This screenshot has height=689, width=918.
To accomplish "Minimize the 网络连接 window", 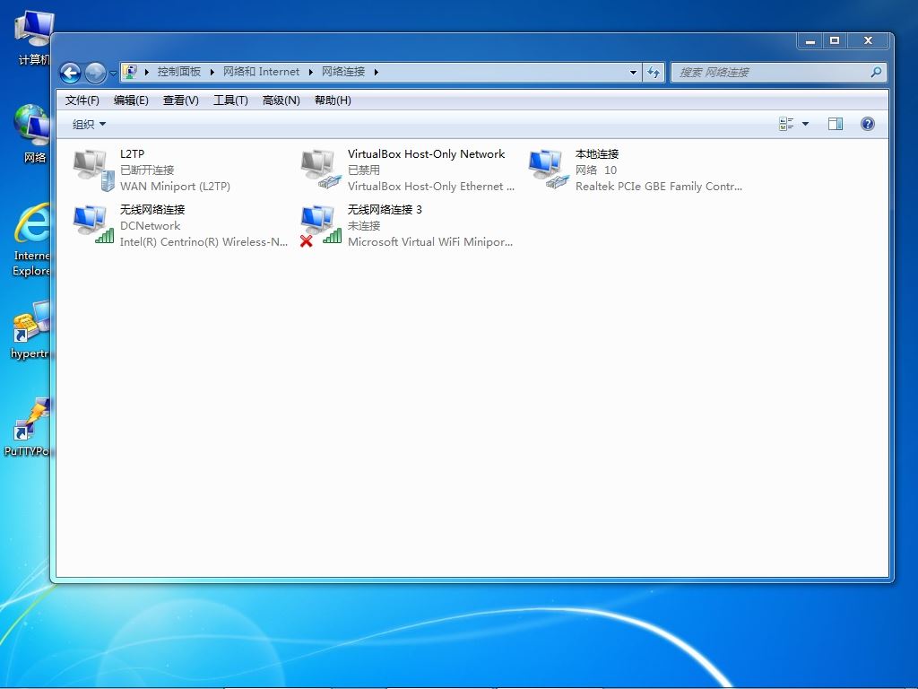I will tap(810, 40).
